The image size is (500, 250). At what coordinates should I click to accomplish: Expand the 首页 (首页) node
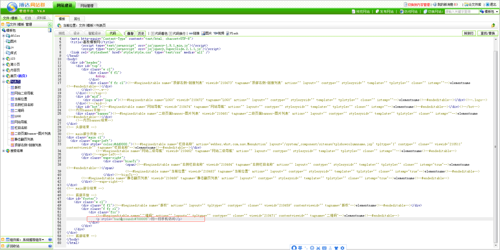pos(3,76)
